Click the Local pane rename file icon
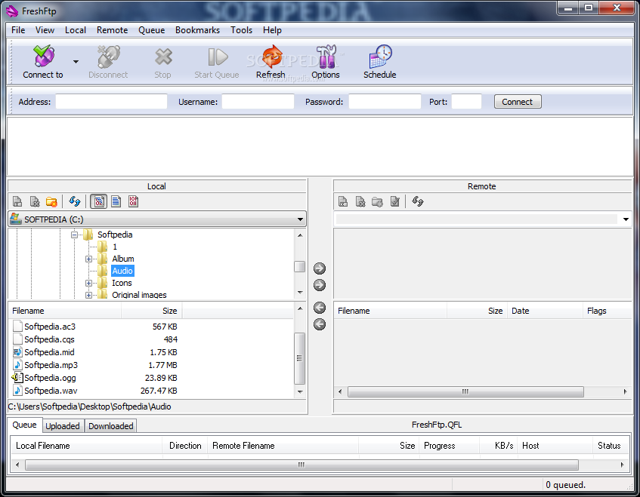Image resolution: width=640 pixels, height=497 pixels. click(17, 201)
